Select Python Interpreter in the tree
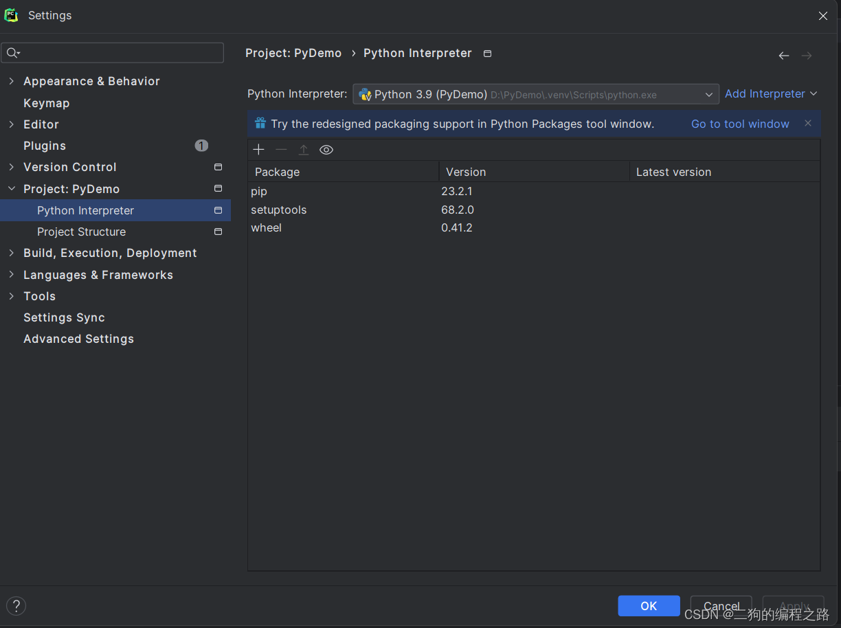 click(115, 210)
